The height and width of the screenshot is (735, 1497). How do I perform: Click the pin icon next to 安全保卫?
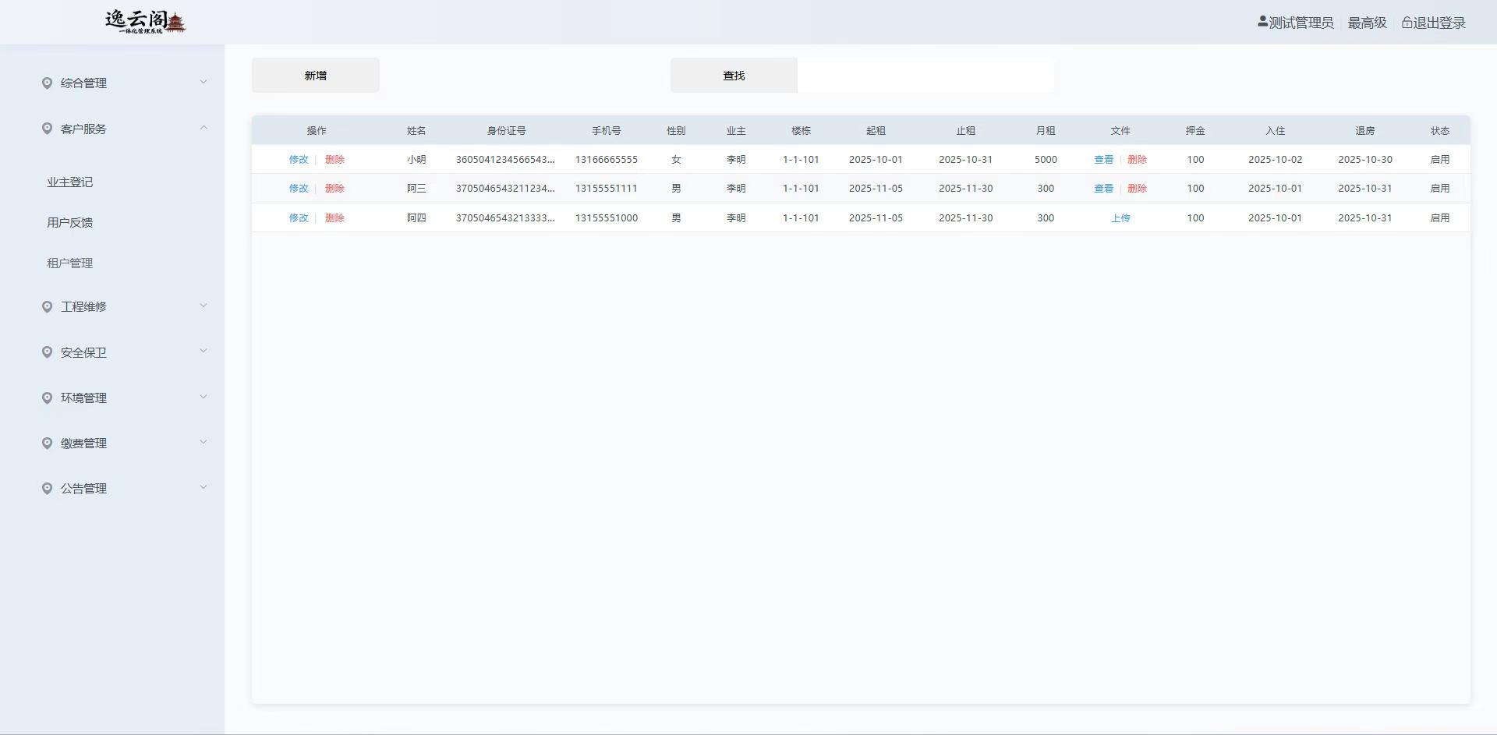[x=47, y=352]
